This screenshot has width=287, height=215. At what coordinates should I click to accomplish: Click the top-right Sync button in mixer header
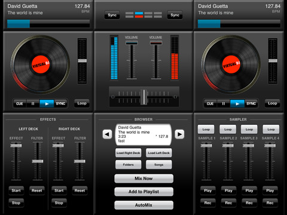175,15
